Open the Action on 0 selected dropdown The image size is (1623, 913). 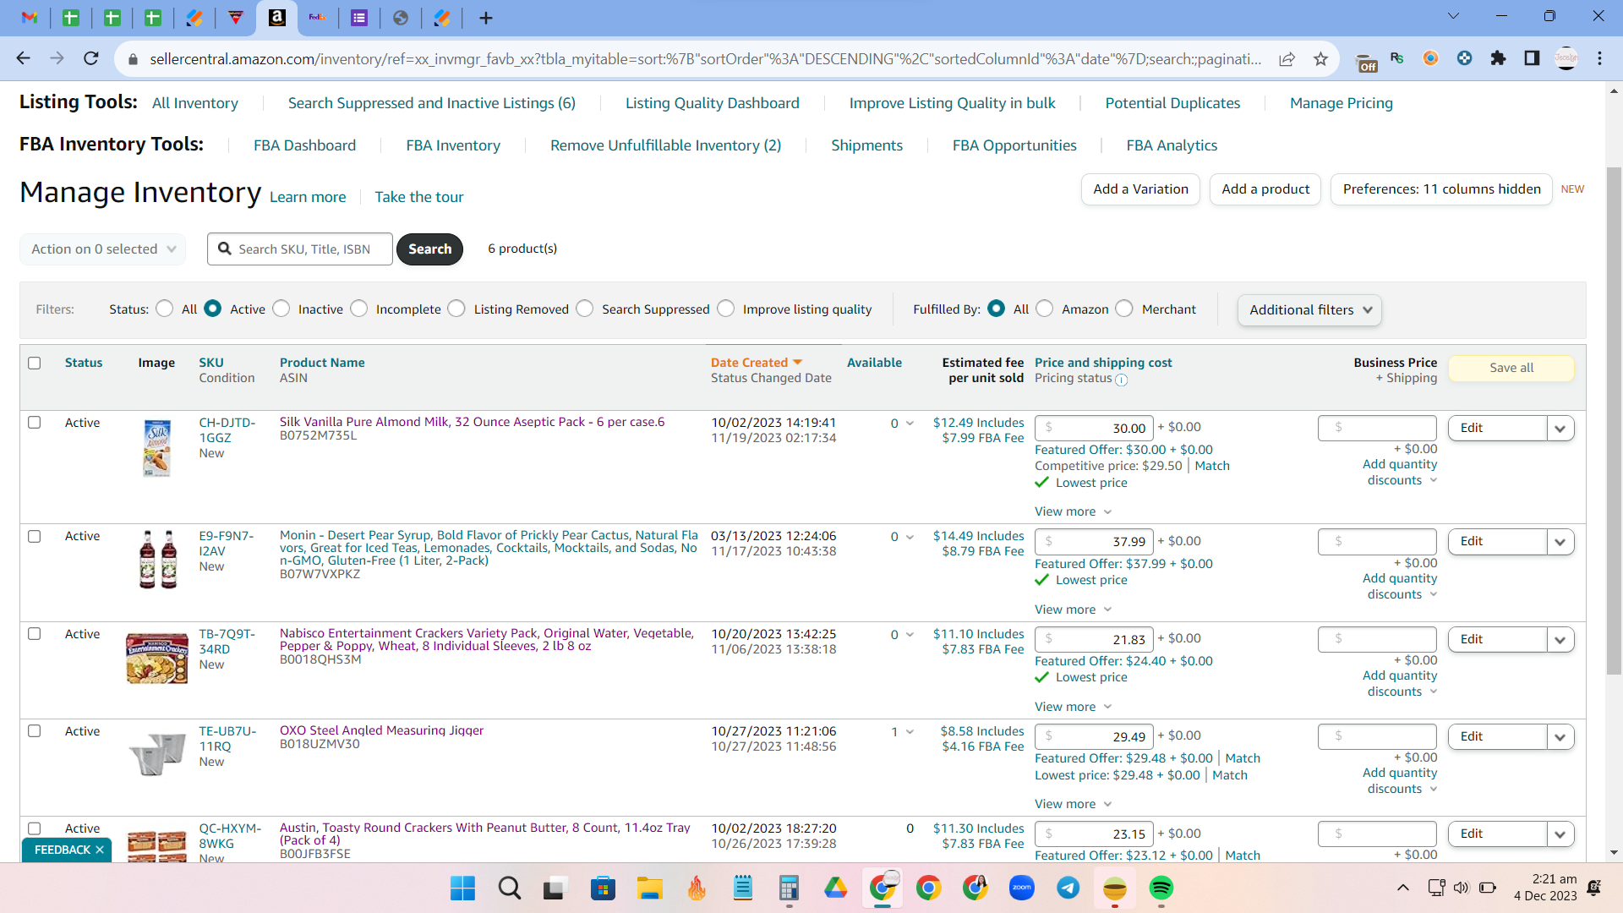102,249
